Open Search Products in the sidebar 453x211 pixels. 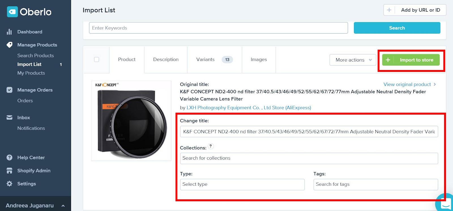point(35,56)
